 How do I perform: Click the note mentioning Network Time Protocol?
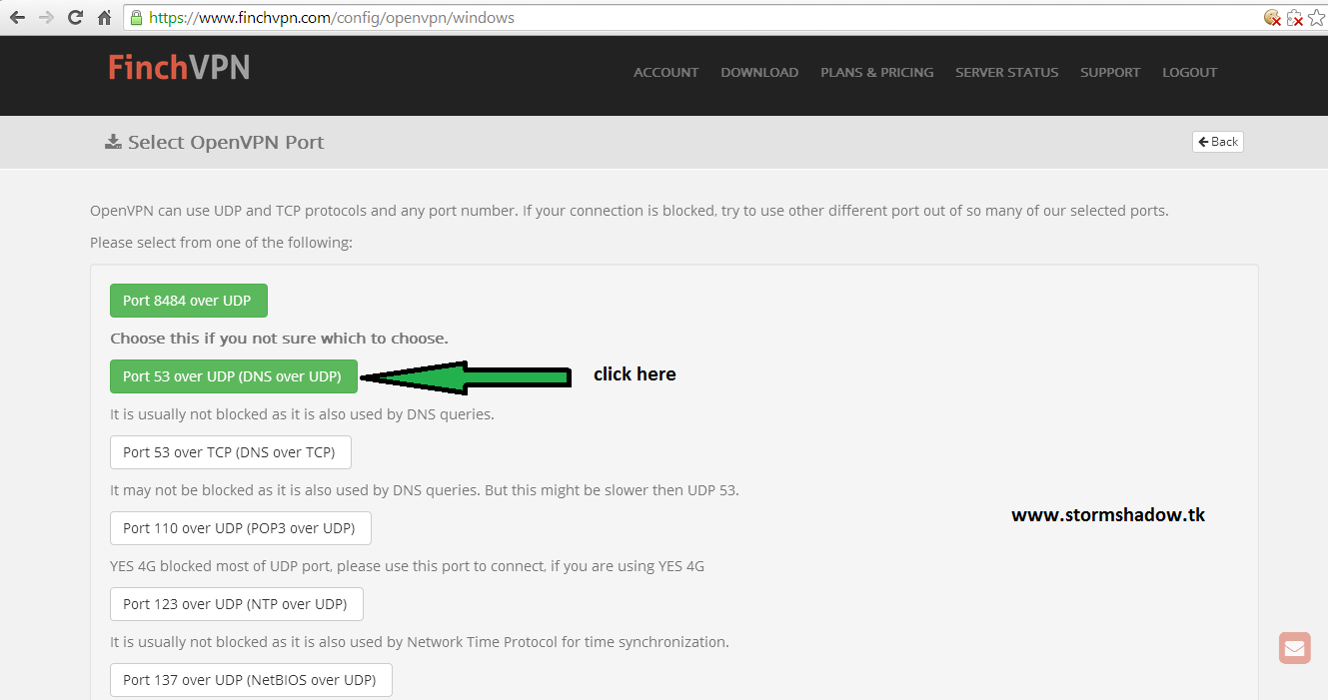coord(420,642)
